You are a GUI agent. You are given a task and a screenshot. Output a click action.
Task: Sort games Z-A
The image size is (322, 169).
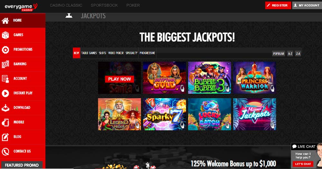[298, 53]
